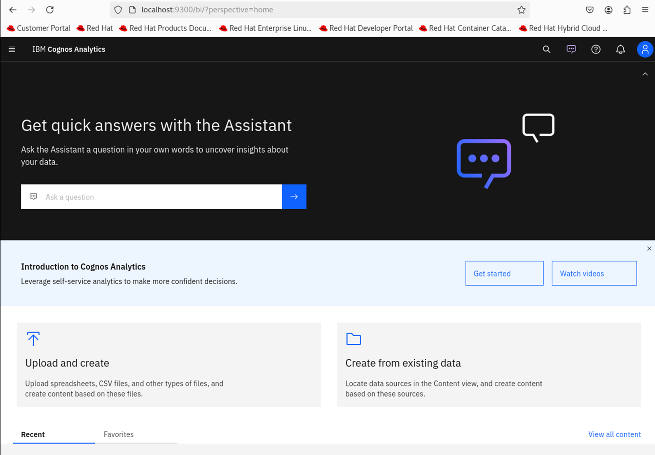Screen dimensions: 655x455
Task: Open the Red Hat bookmark
Action: tap(95, 28)
